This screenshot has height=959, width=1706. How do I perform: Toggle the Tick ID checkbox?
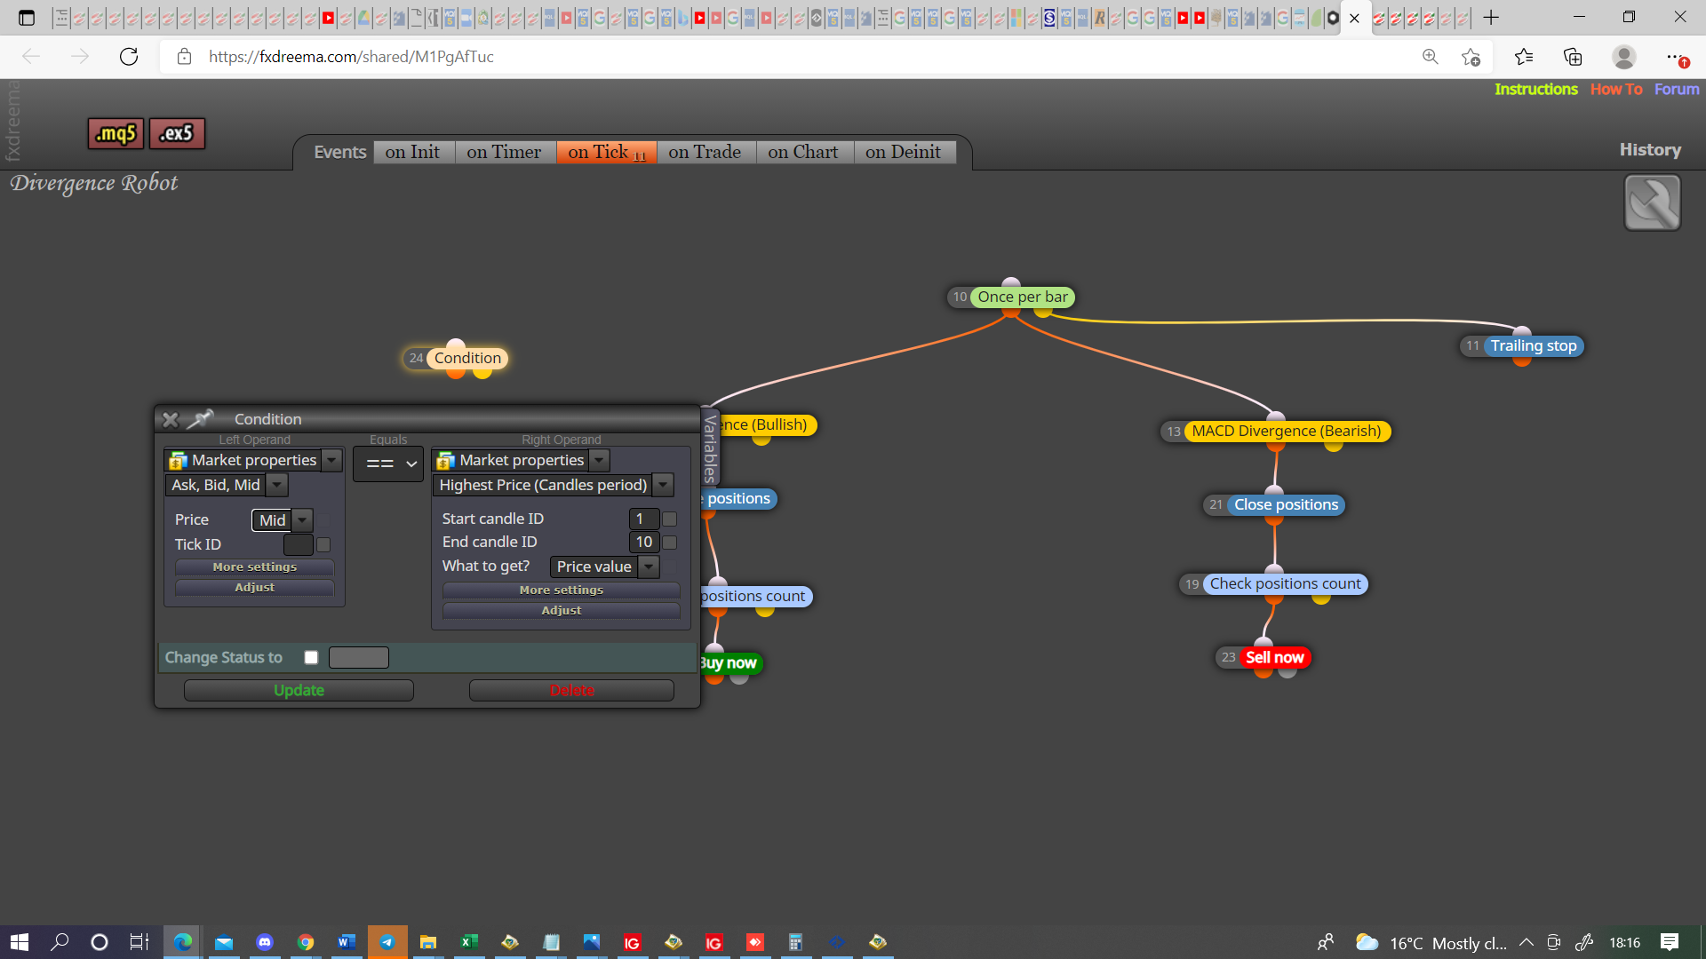[x=323, y=544]
